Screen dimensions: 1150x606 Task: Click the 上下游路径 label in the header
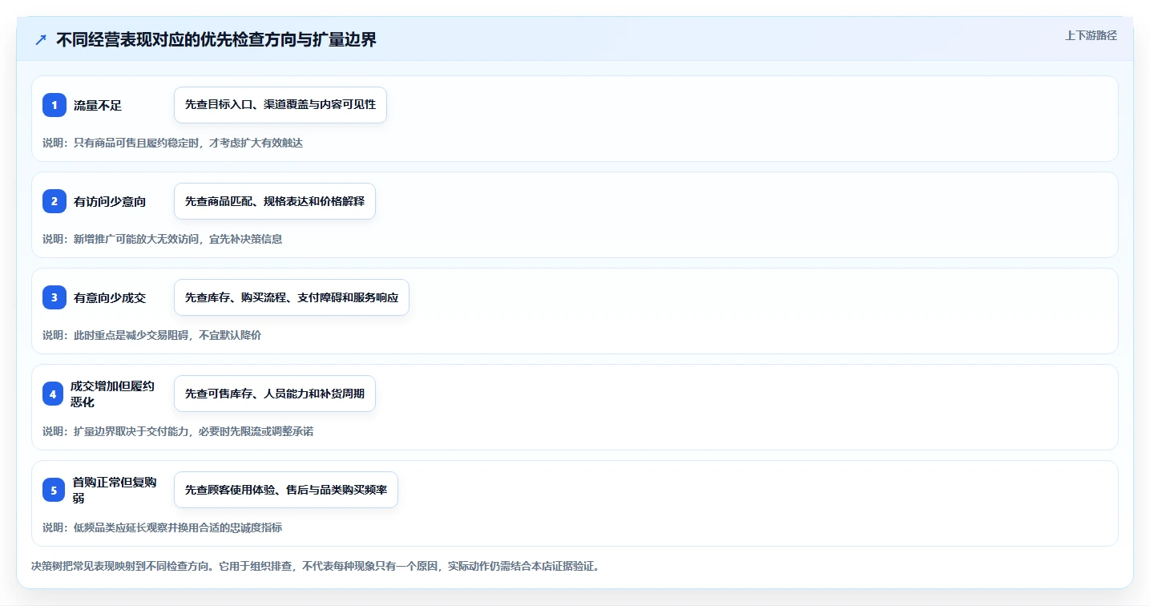1091,35
